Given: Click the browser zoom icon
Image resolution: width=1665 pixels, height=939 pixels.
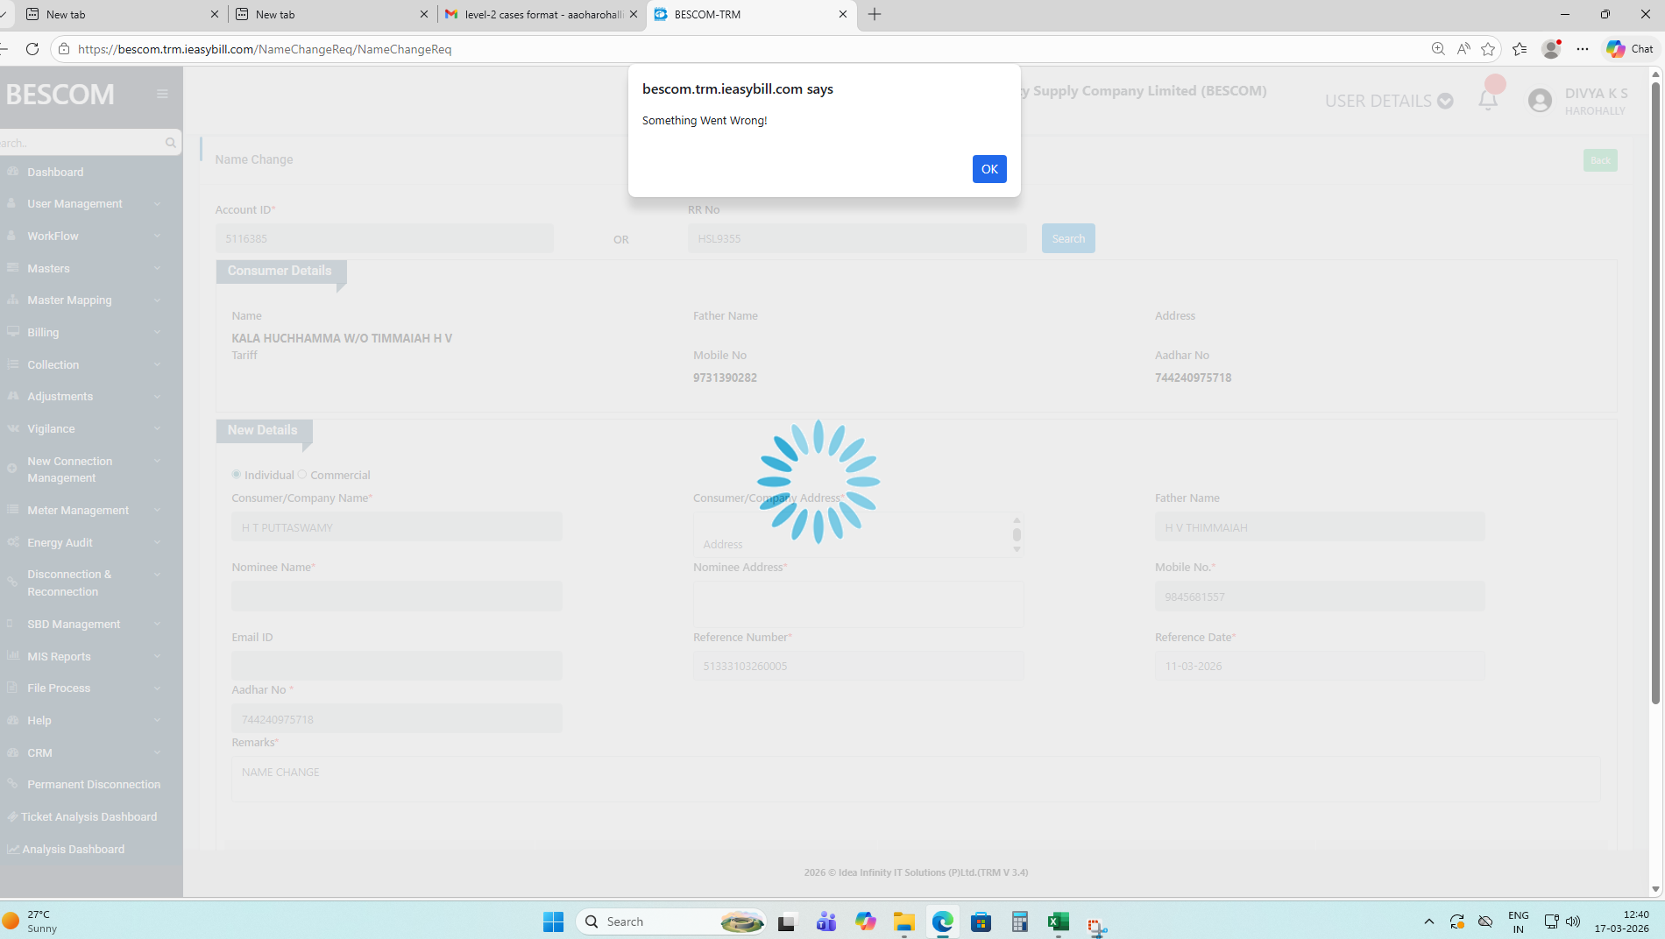Looking at the screenshot, I should point(1438,49).
